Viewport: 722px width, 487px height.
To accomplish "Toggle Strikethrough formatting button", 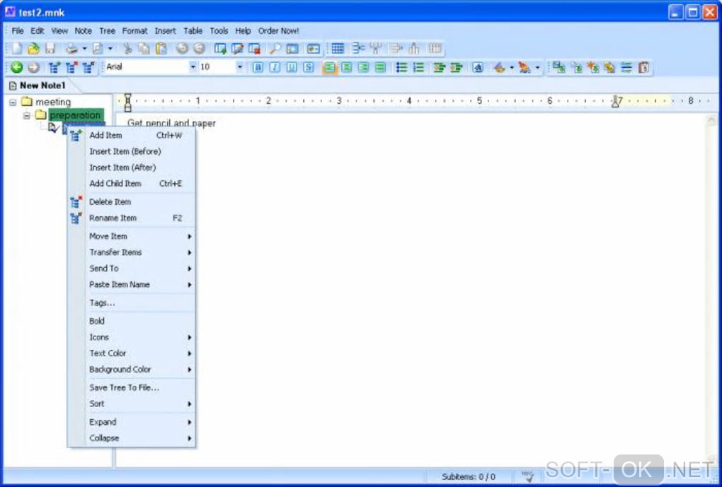I will click(x=309, y=67).
